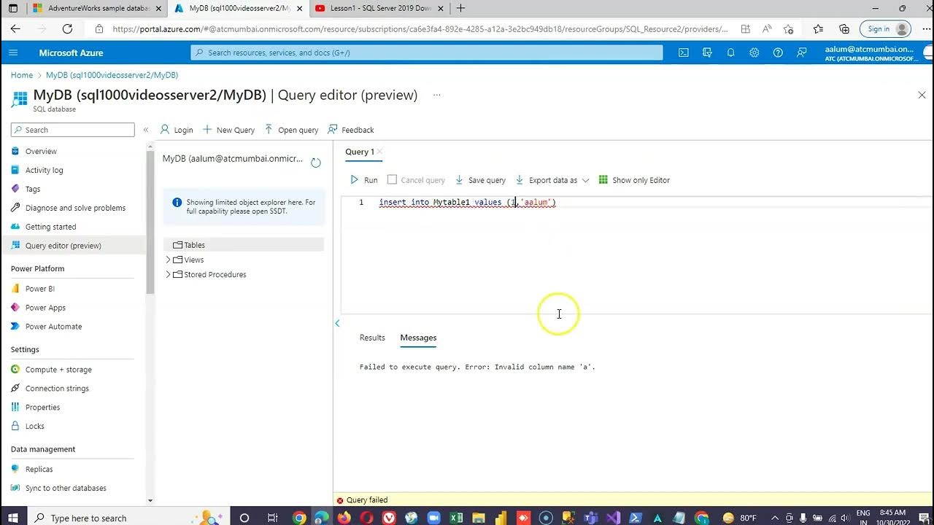Open the Azure feedback person icon
Image resolution: width=934 pixels, height=525 pixels.
tap(802, 52)
